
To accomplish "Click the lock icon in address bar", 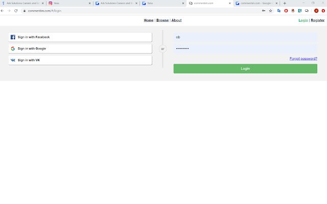I will 25,11.
